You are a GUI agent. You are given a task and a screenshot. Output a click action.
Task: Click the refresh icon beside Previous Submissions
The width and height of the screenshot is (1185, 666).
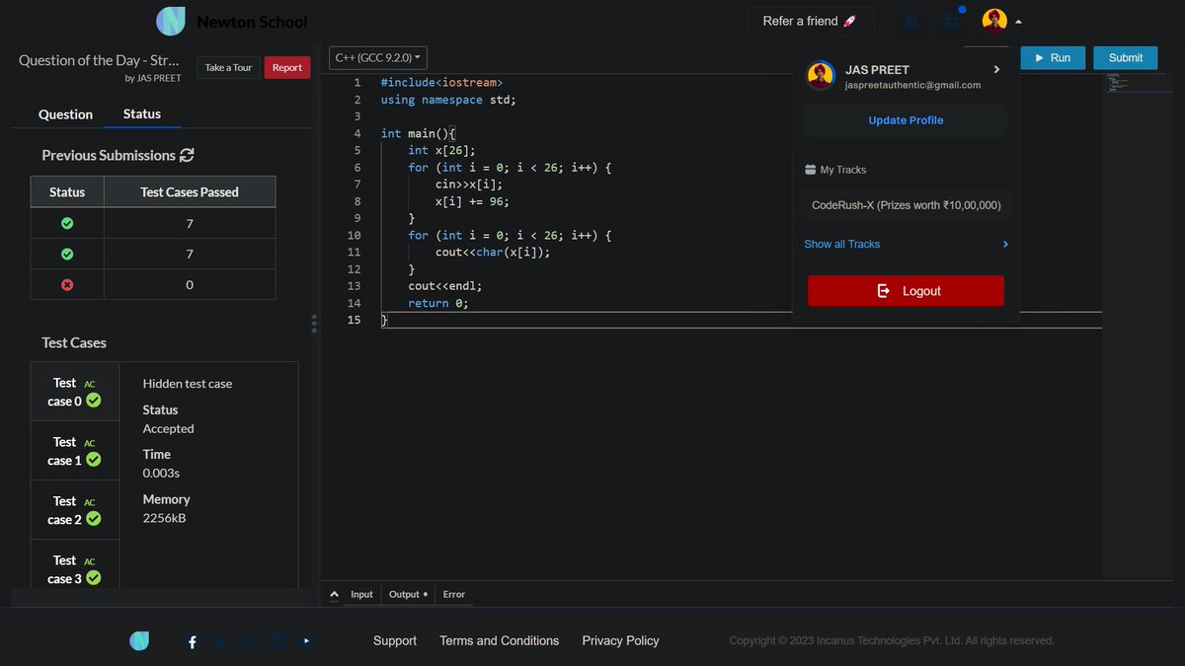[187, 155]
